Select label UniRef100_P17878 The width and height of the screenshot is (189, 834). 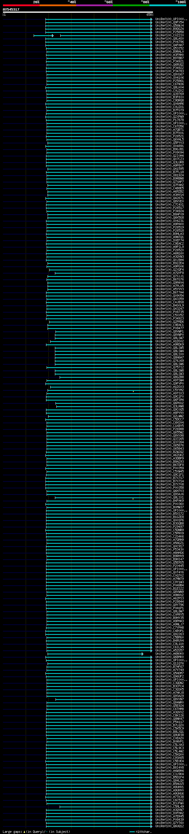click(x=169, y=120)
